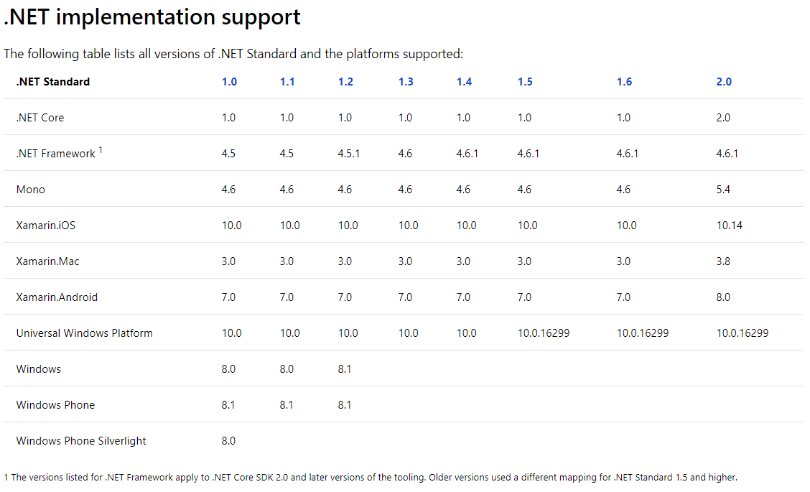810x492 pixels.
Task: Click the 4.5.1 .NET Framework cell
Action: 348,154
